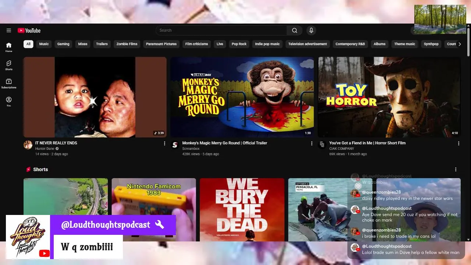Select the Music filter chip
This screenshot has width=471, height=265.
click(44, 44)
